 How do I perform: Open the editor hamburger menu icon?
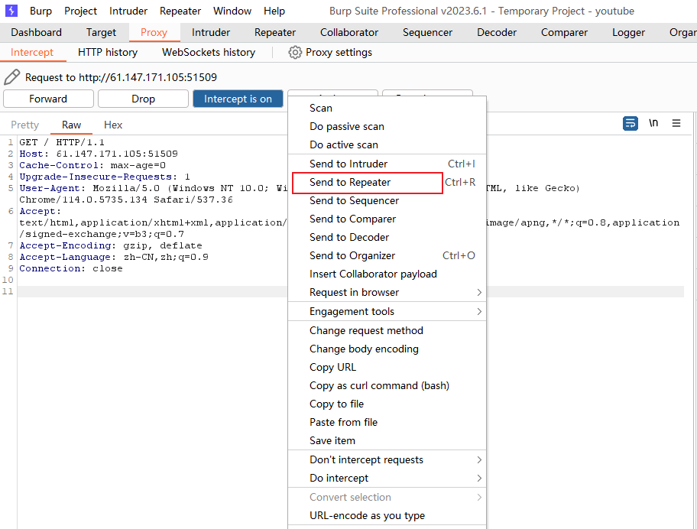tap(676, 123)
